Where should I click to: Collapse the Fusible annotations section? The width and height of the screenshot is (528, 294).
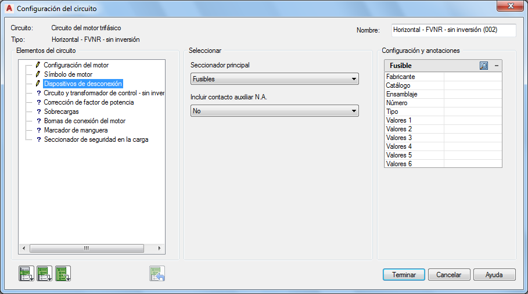pos(497,66)
